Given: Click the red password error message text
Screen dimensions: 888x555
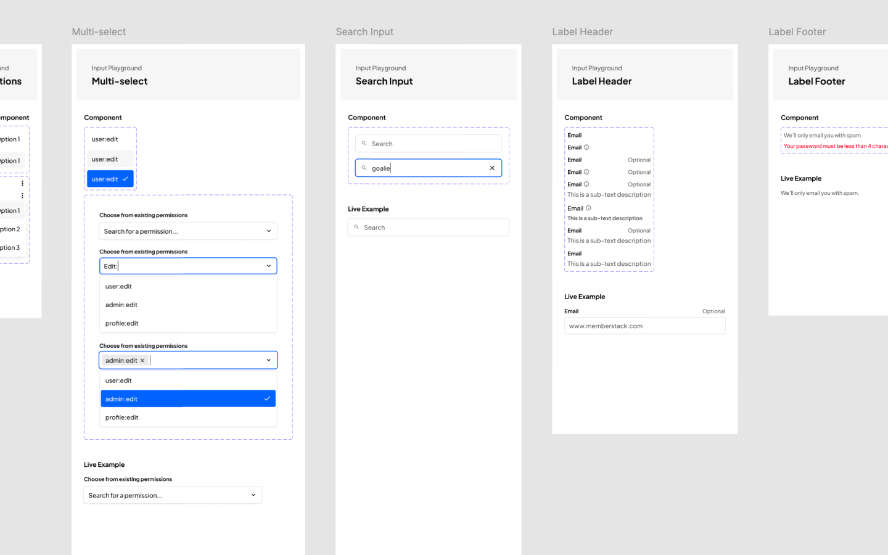Looking at the screenshot, I should pyautogui.click(x=832, y=146).
